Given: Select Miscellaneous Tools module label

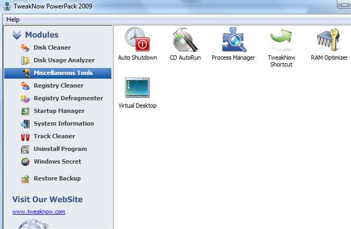Looking at the screenshot, I should (63, 73).
